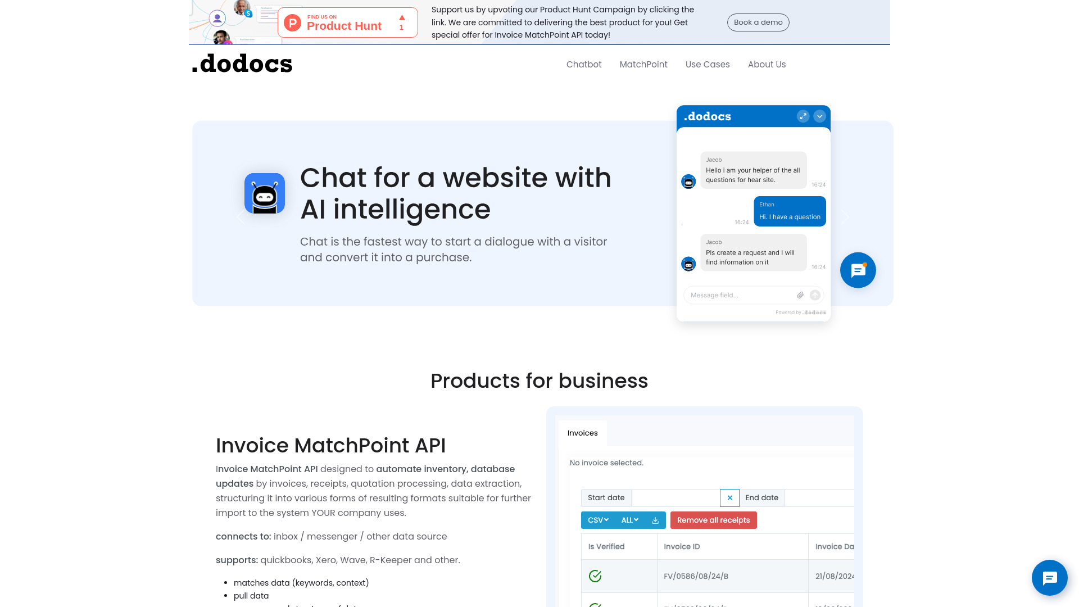Expand the Use Cases navigation menu
1079x607 pixels.
(708, 65)
